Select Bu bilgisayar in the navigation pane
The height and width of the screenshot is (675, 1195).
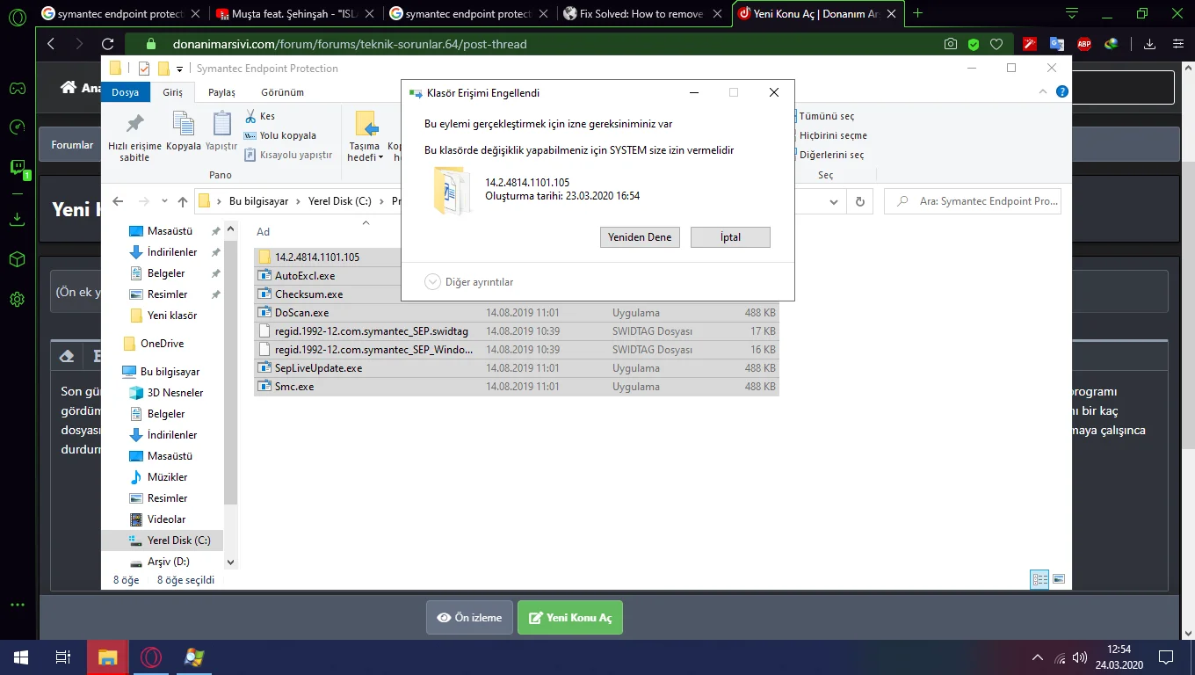pyautogui.click(x=169, y=372)
